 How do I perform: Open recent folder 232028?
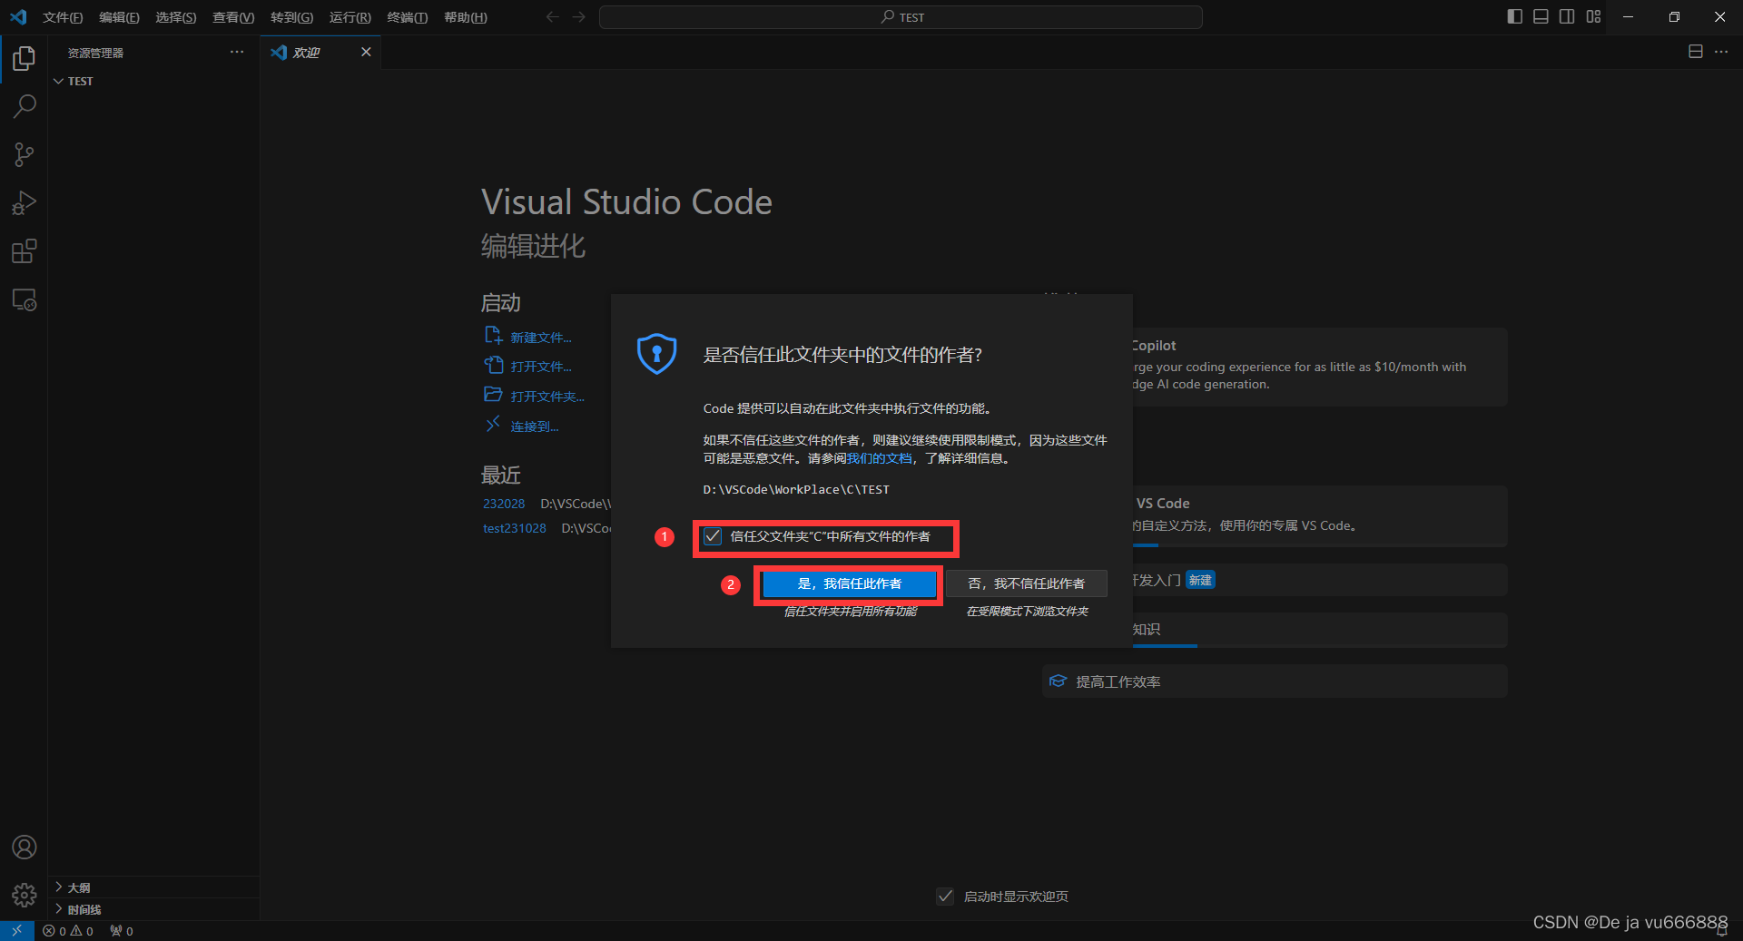pos(504,504)
